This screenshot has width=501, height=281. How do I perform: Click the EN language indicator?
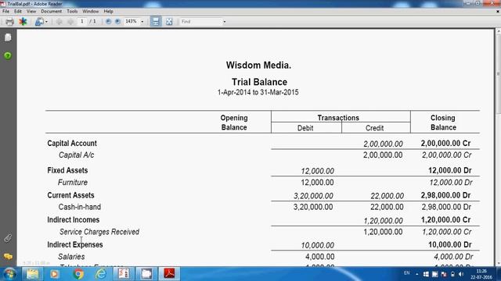coord(407,273)
